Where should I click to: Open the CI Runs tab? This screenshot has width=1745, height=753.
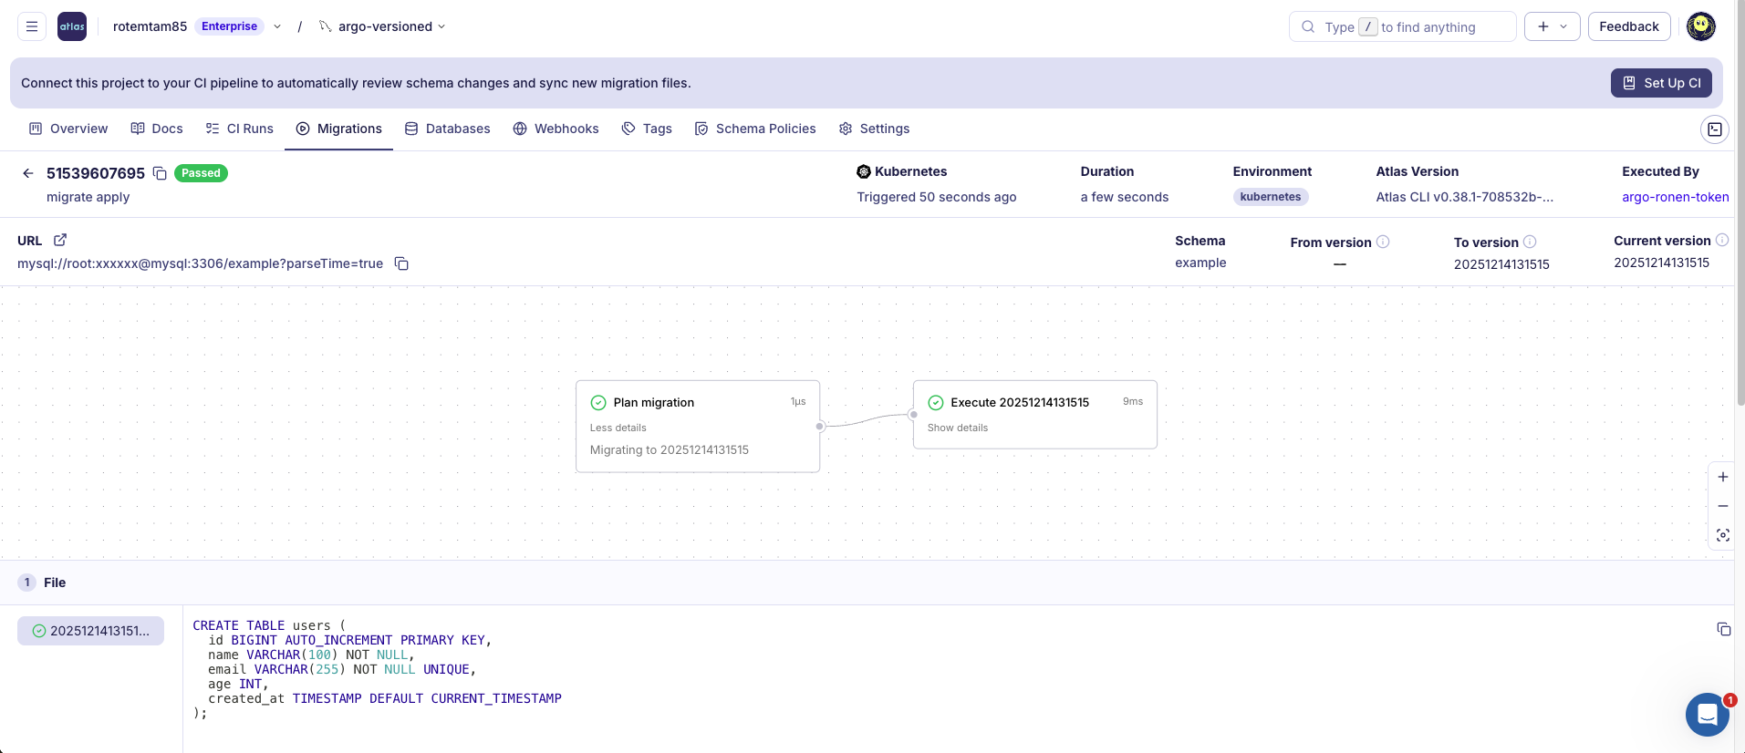[x=239, y=129]
